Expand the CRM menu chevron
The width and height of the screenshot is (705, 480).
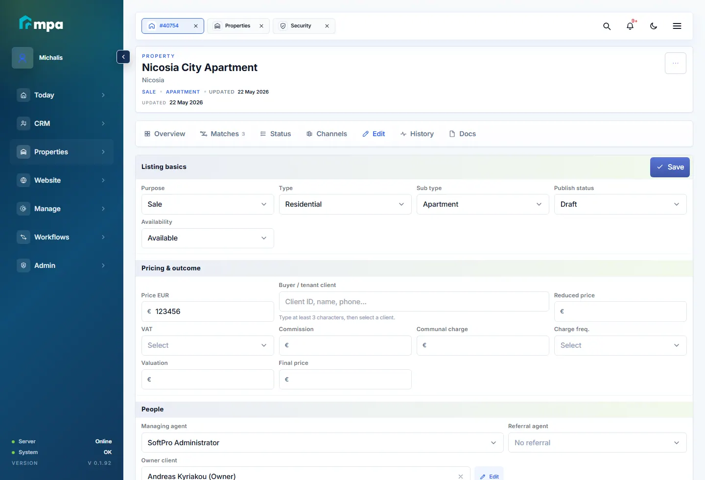point(103,123)
